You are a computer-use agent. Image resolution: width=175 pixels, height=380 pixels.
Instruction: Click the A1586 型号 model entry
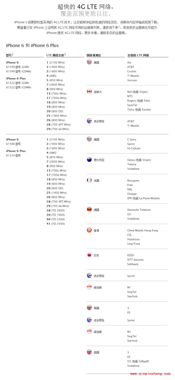(13, 144)
